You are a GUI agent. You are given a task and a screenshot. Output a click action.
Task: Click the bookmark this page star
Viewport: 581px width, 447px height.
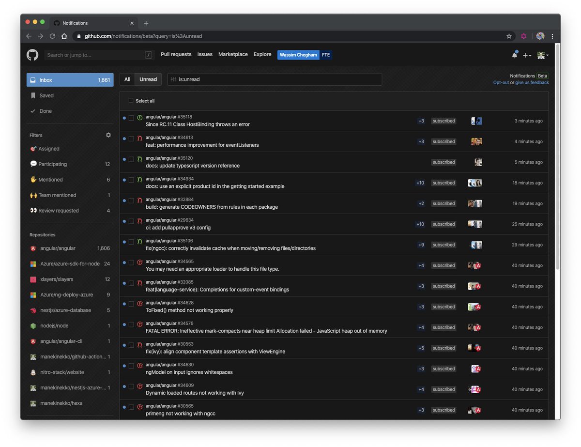pos(509,36)
